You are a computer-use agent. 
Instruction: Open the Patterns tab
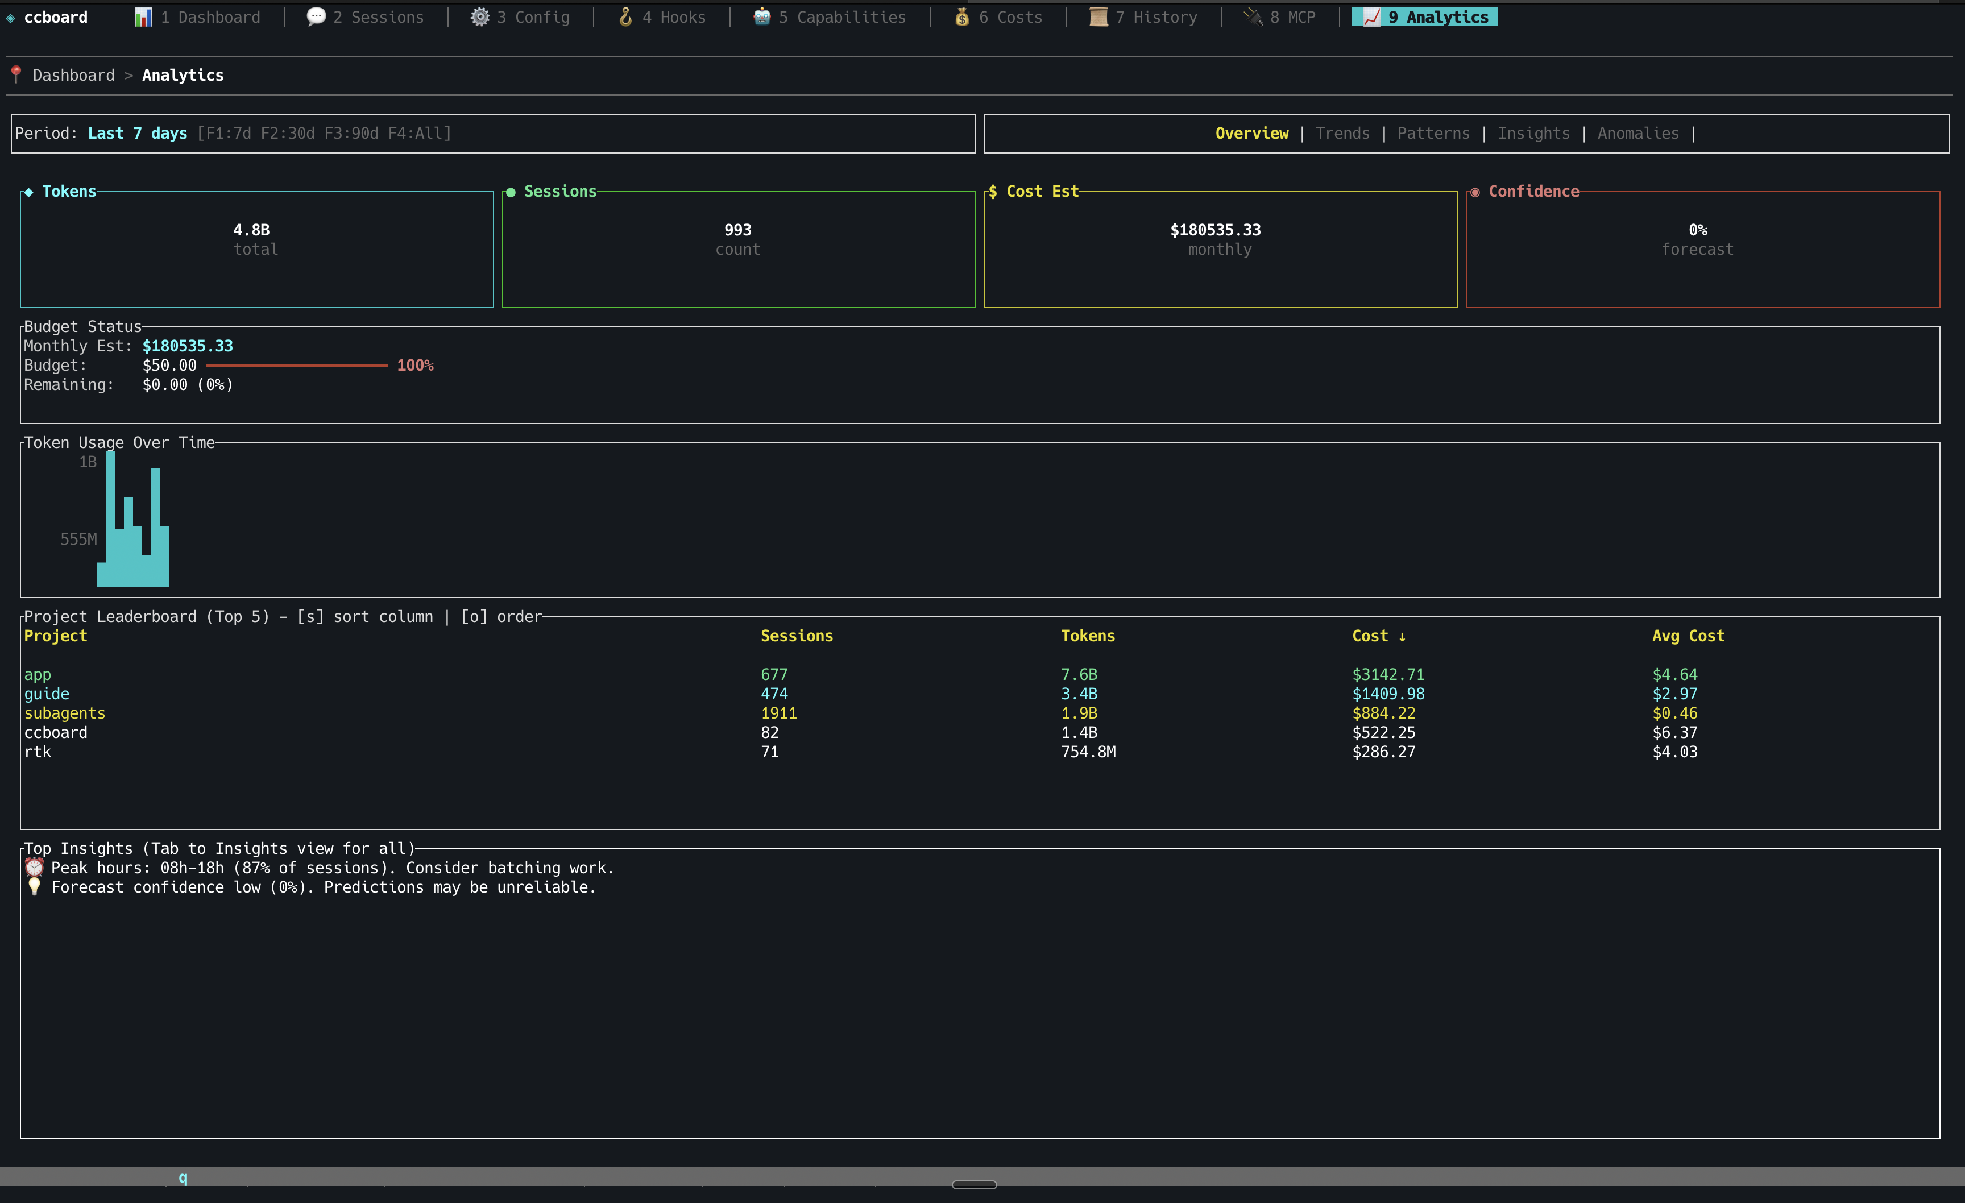tap(1433, 133)
